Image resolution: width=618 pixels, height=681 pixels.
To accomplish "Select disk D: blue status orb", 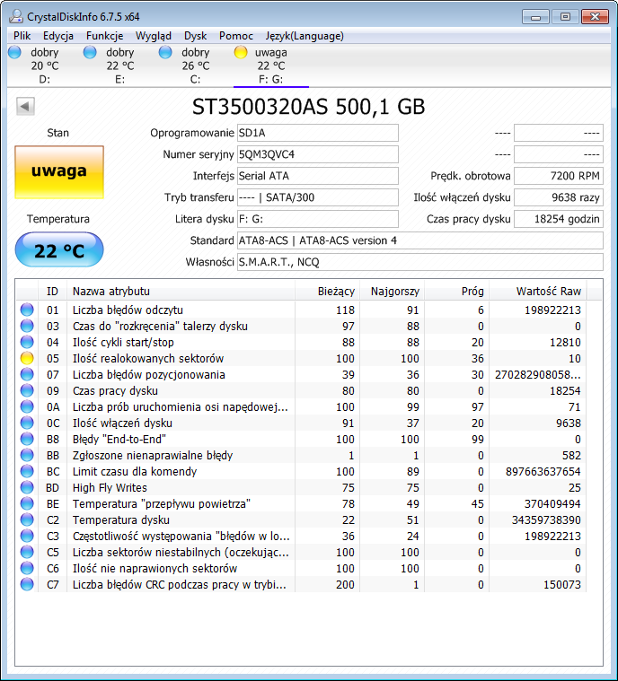I will (14, 53).
